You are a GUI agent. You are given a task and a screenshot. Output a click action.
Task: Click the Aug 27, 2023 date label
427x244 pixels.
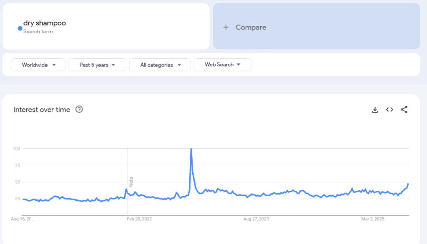[256, 219]
